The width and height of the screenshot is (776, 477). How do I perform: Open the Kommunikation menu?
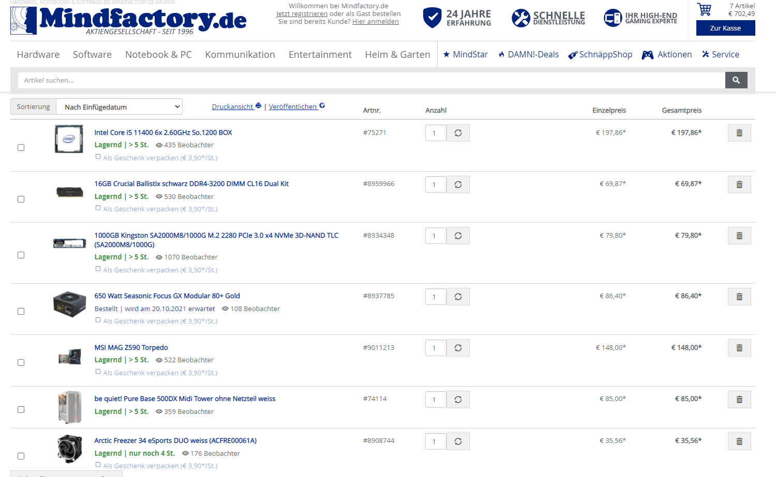240,54
